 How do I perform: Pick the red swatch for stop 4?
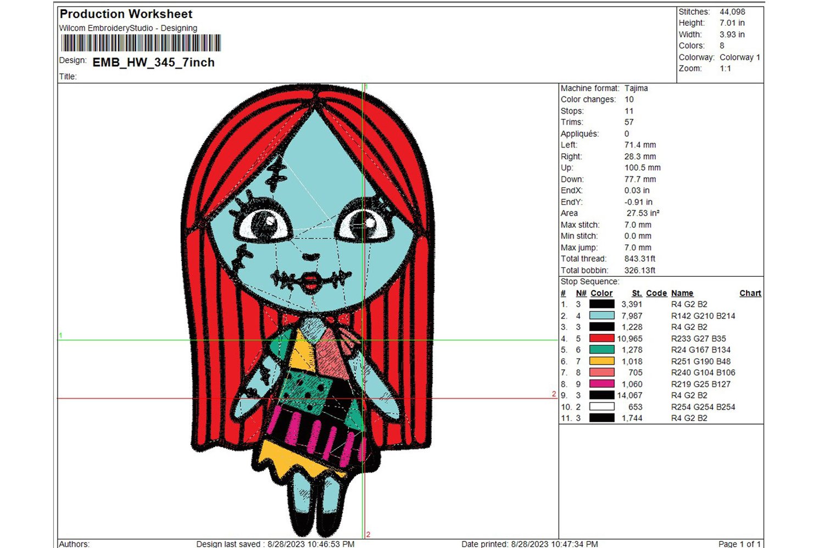point(602,338)
